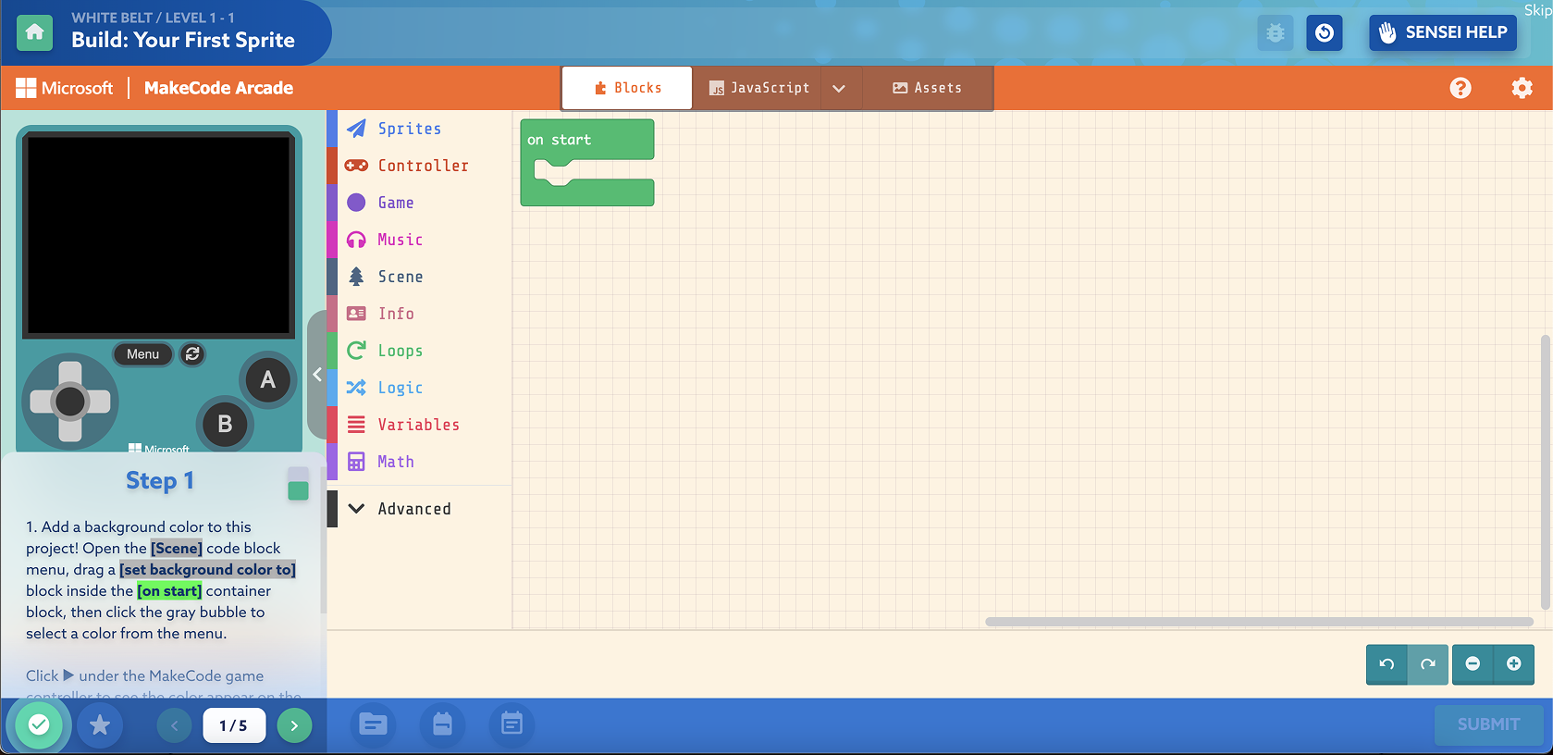Open the notes calendar icon in bottom bar
This screenshot has height=755, width=1553.
(512, 724)
